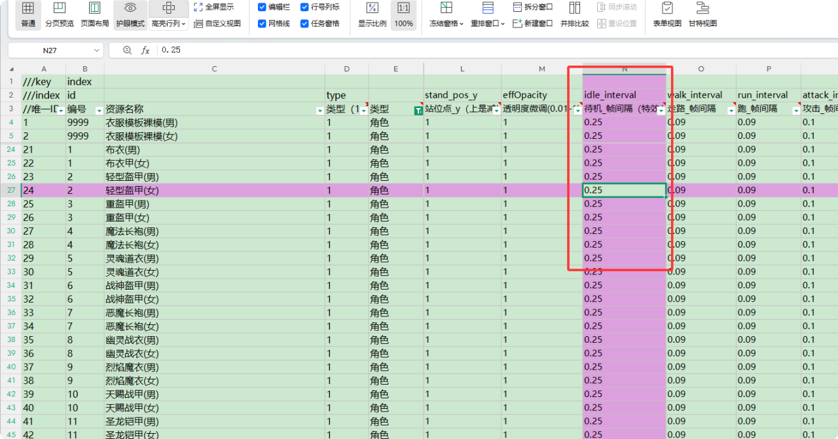Open 分页预览 page break preview
The width and height of the screenshot is (838, 439).
pyautogui.click(x=60, y=15)
